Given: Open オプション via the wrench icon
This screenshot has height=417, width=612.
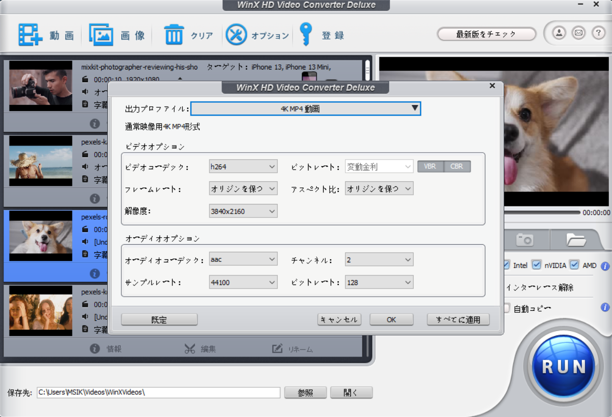Looking at the screenshot, I should 236,35.
